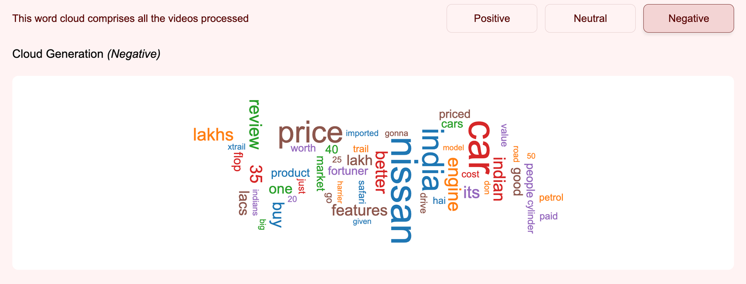Click the word 'features' in the cloud
746x284 pixels.
tap(359, 210)
